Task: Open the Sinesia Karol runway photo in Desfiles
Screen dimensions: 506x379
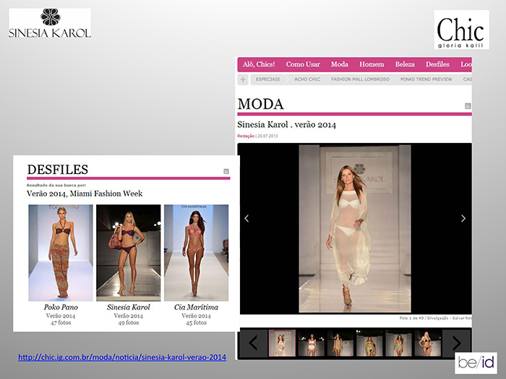Action: point(129,253)
